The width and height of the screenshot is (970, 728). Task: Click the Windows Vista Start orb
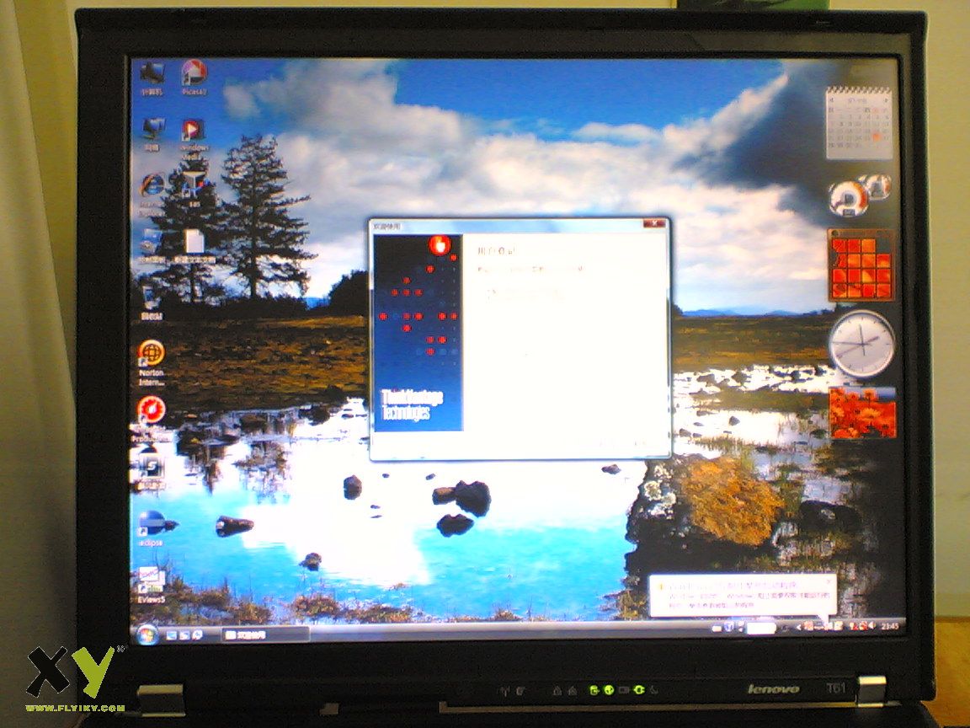click(148, 632)
